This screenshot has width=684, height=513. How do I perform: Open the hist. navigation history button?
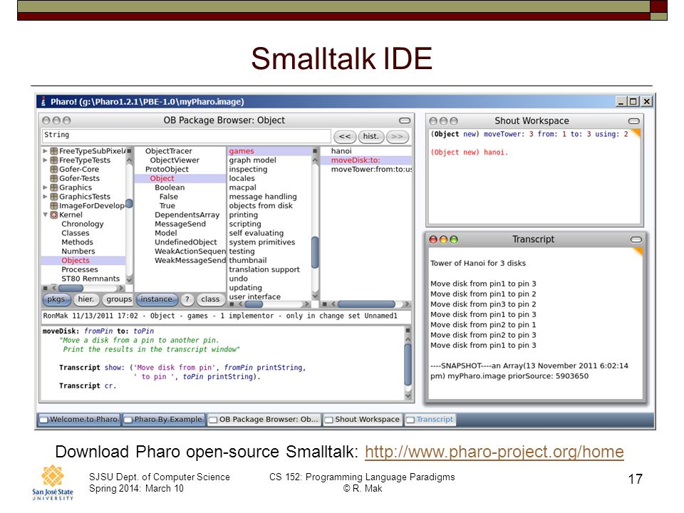[x=370, y=137]
